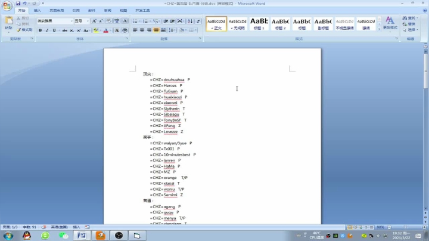Click the enclosed character (字) icon
This screenshot has width=429, height=241.
tap(125, 30)
